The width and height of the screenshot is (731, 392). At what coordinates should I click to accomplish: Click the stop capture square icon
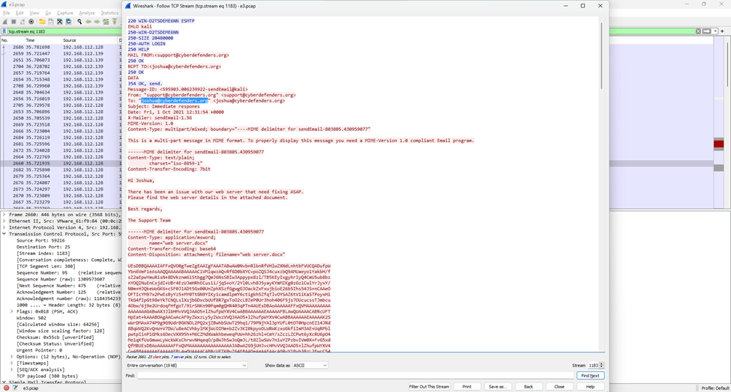[13, 22]
